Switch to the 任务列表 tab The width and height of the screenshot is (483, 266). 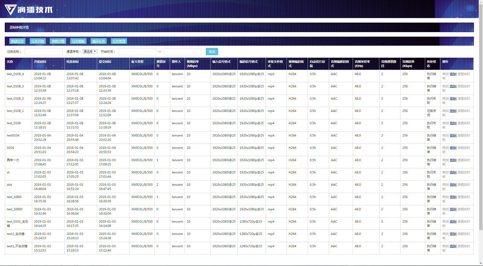[38, 41]
